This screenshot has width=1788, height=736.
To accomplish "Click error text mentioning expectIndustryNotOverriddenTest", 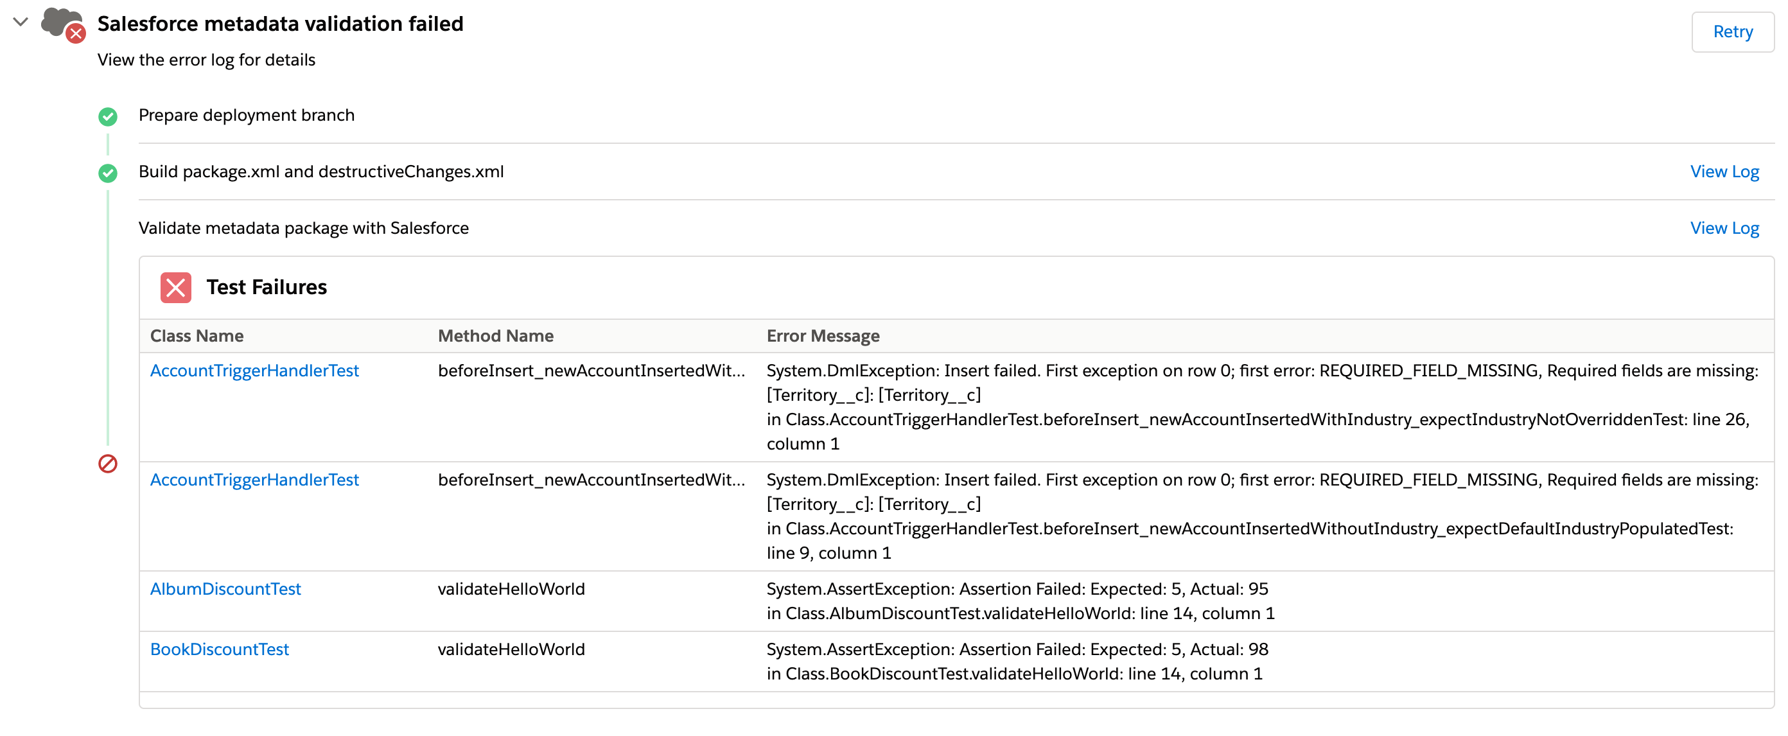I will (x=1258, y=419).
